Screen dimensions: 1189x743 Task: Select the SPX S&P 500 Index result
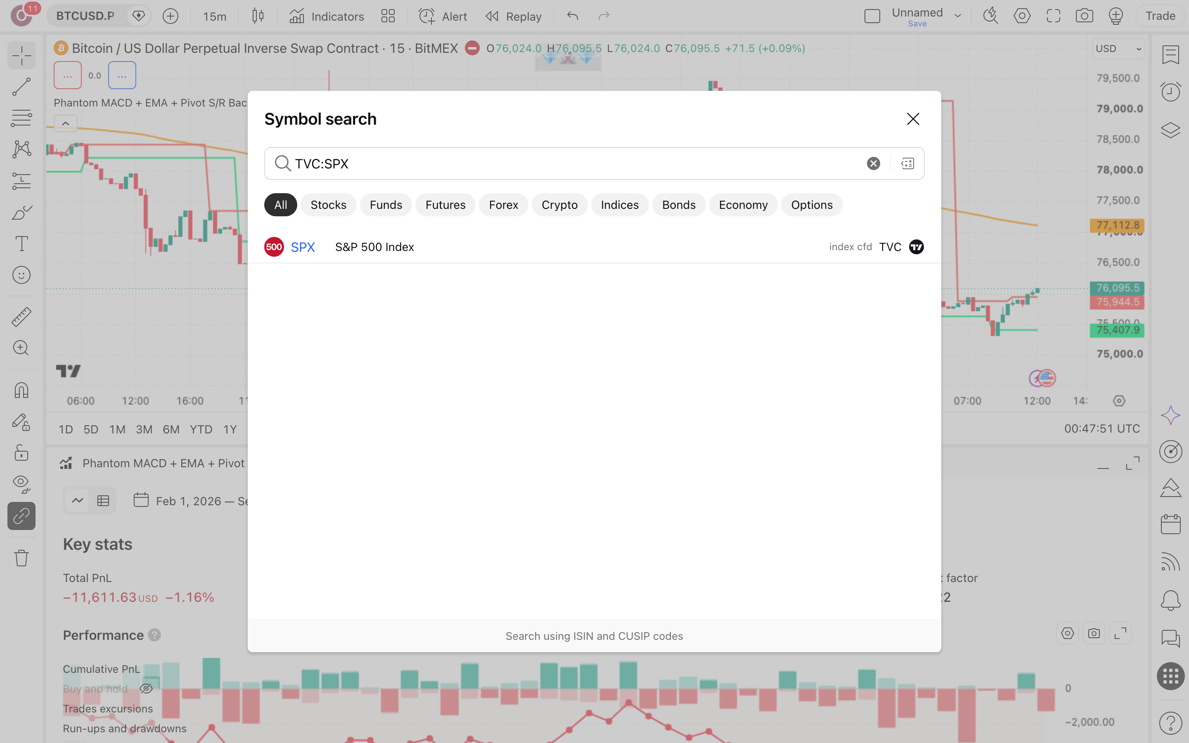(594, 247)
